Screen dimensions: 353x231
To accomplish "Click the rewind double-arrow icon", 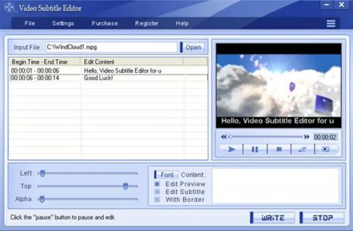I will (x=224, y=137).
